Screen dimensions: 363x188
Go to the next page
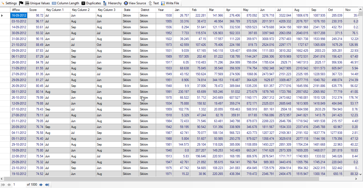coord(41,185)
